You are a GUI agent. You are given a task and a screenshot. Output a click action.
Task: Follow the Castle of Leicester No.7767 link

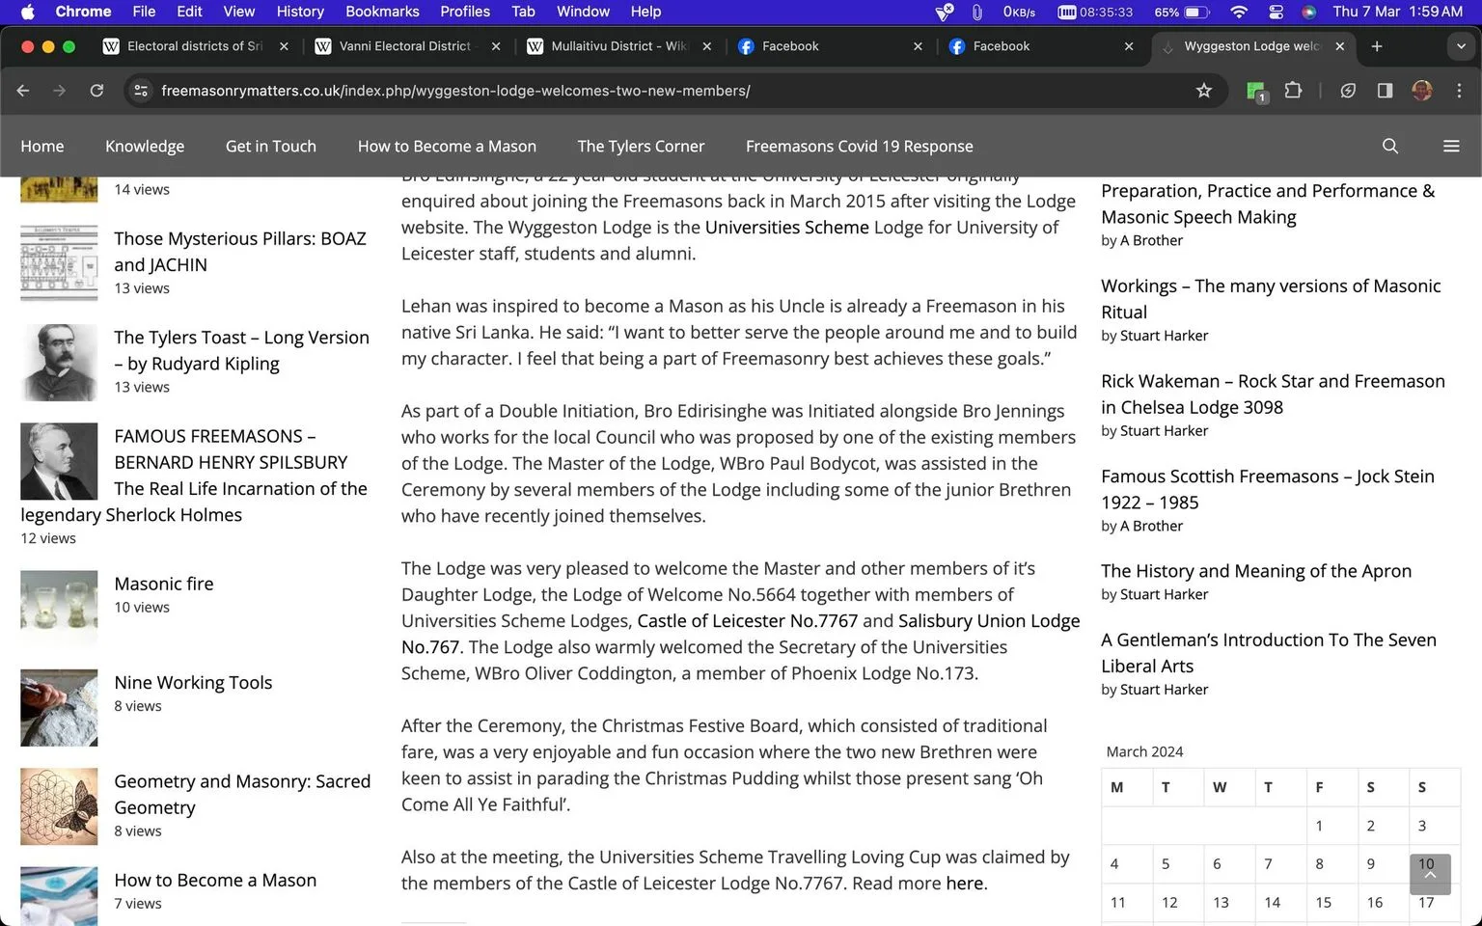(748, 621)
